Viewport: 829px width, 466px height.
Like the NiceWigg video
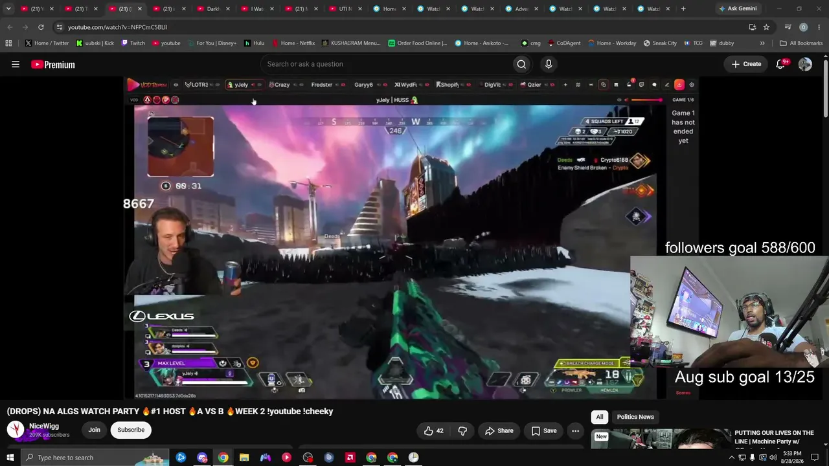[x=433, y=430]
